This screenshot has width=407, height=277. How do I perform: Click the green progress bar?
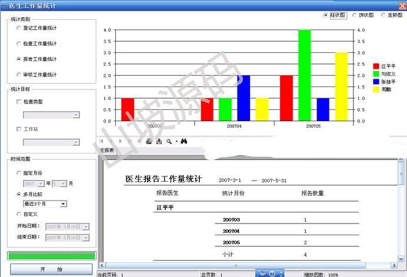point(52,256)
